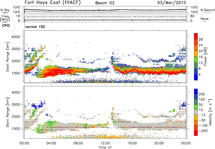Select the '12' label on the Power colorbar

pos(200,63)
